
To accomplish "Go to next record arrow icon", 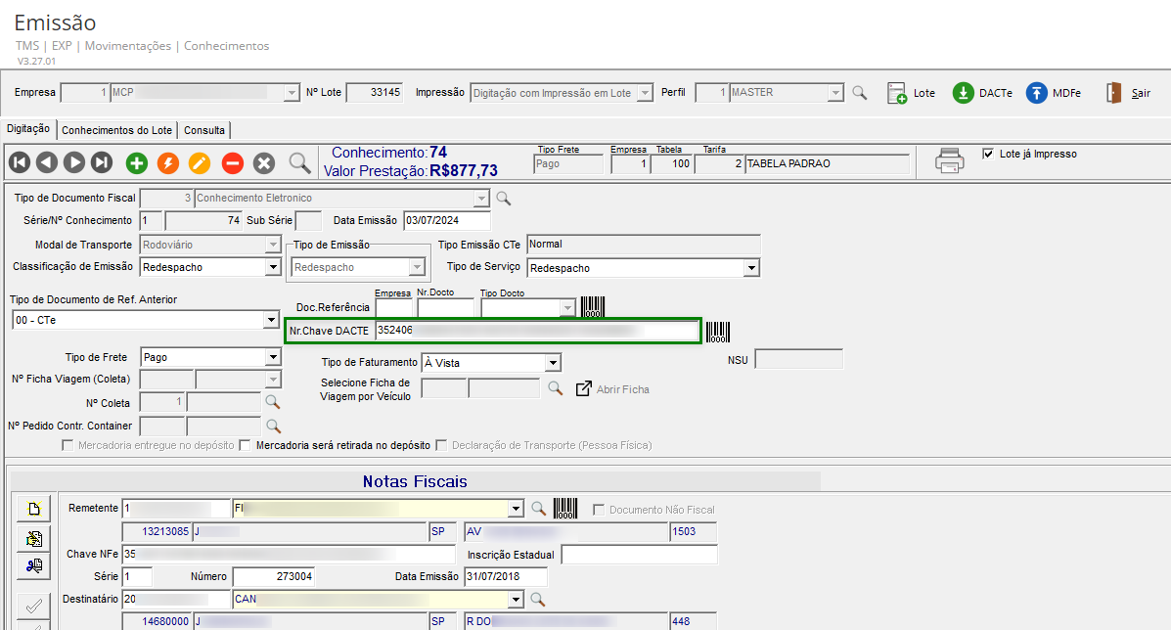I will [x=74, y=162].
